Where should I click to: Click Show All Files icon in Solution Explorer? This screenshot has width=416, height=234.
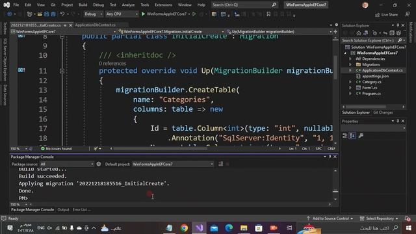pos(398,33)
